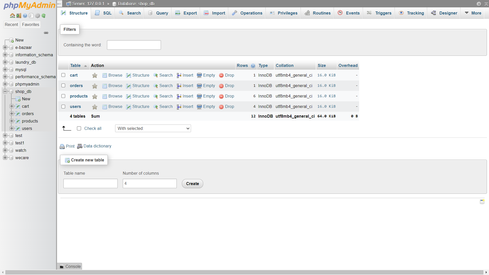Click the Empty icon for products row
The width and height of the screenshot is (489, 275).
click(199, 96)
